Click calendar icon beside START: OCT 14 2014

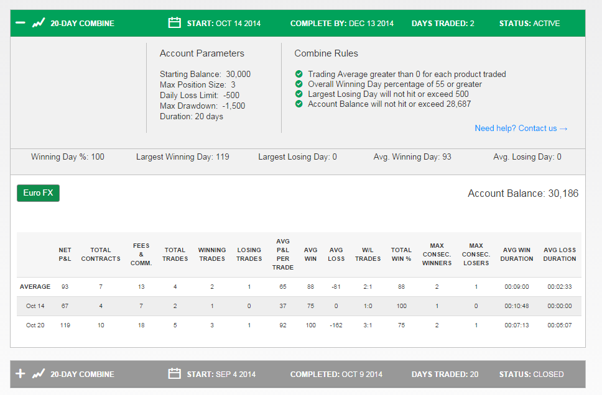tap(174, 22)
